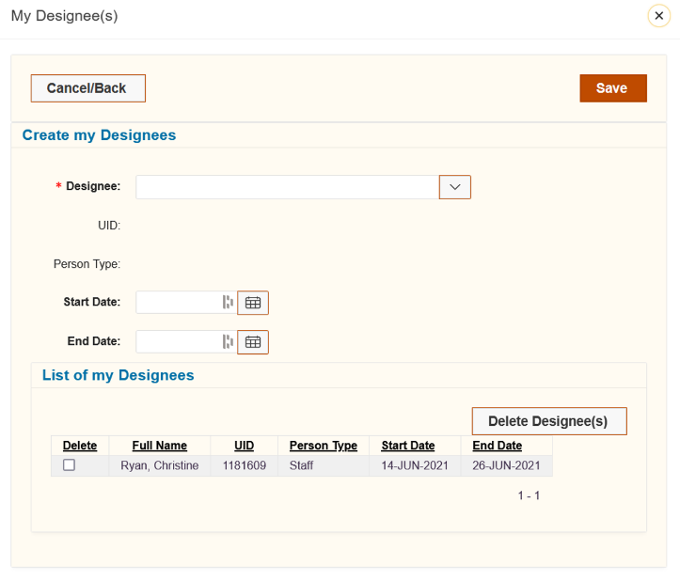Close the My Designee(s) dialog
The image size is (680, 581).
(x=658, y=16)
